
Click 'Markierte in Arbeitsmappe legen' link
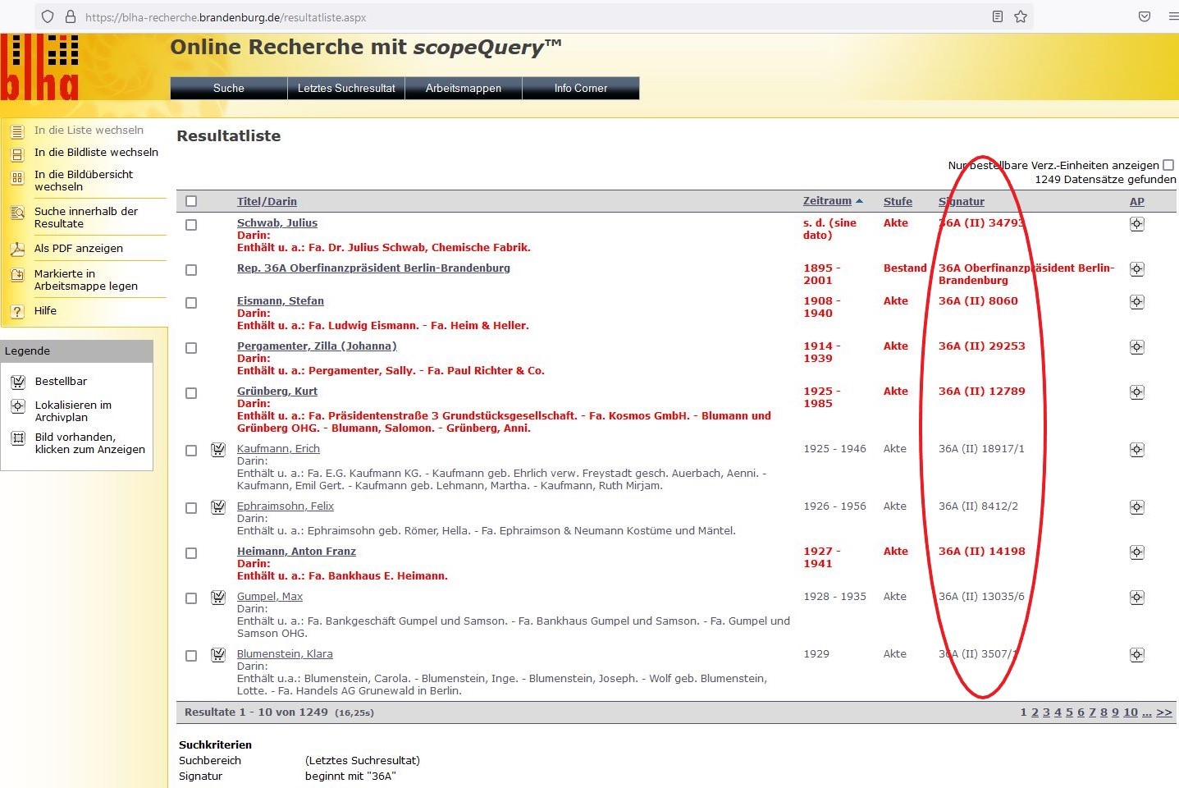[x=86, y=280]
